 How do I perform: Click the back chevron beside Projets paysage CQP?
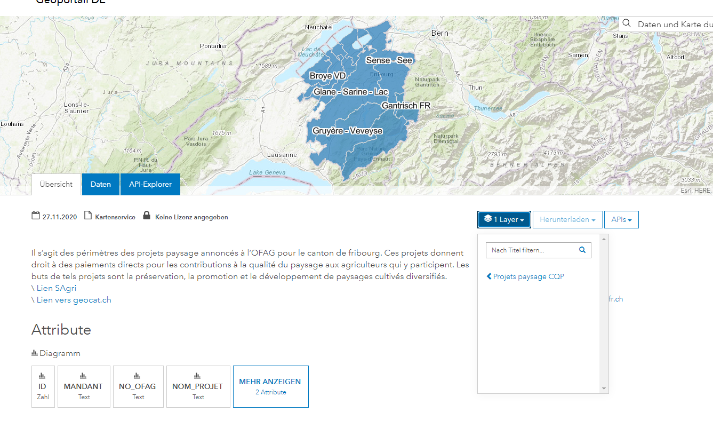489,276
